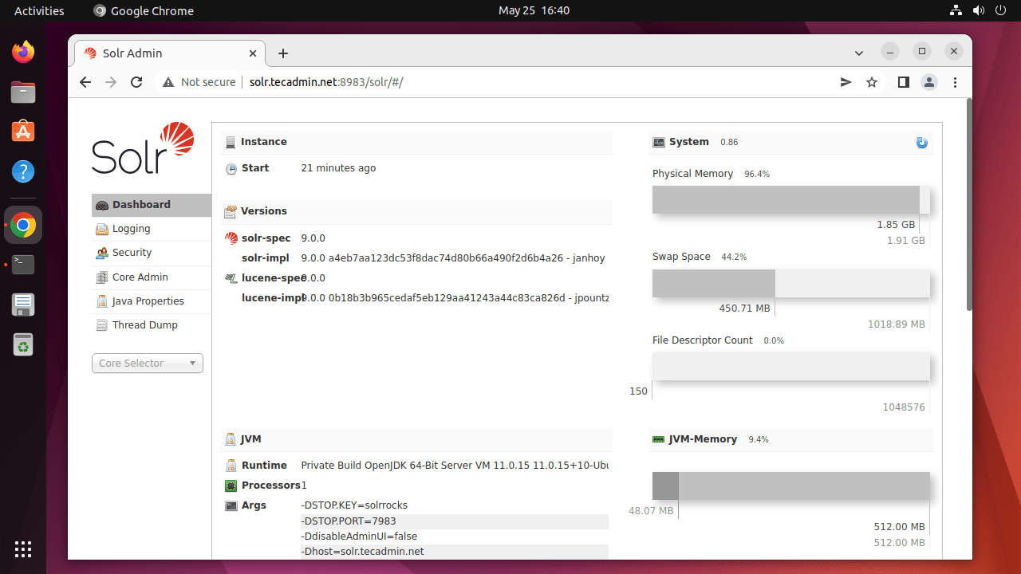Click the solr-spec sun icon
Image resolution: width=1021 pixels, height=574 pixels.
point(231,238)
